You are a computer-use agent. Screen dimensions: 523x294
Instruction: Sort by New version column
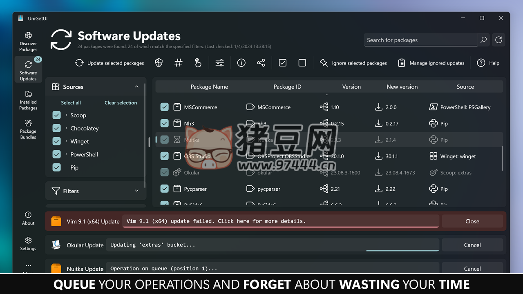402,87
